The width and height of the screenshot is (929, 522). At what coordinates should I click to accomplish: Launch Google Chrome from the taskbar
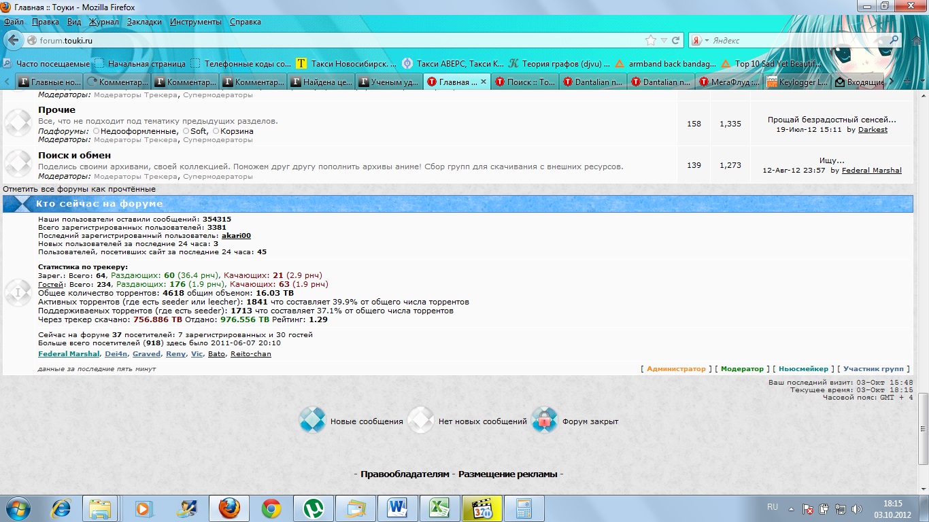[271, 508]
